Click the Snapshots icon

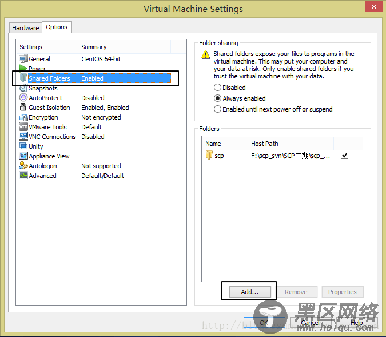[x=23, y=88]
